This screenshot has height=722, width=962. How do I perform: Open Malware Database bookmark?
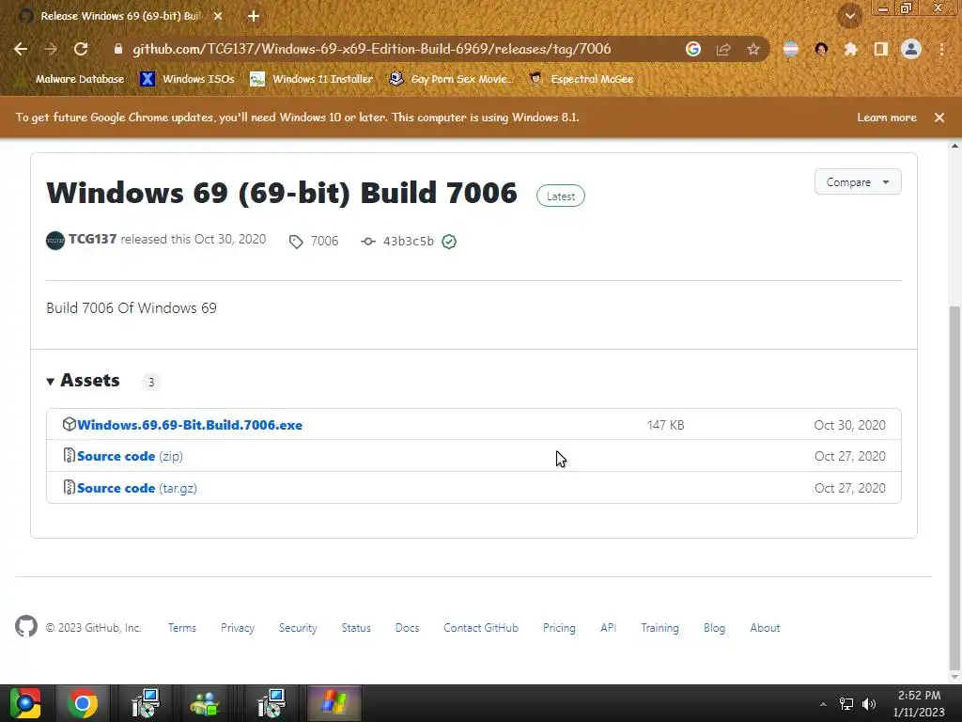point(70,79)
